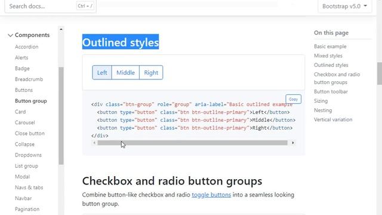Open Navbar component page

click(x=23, y=198)
